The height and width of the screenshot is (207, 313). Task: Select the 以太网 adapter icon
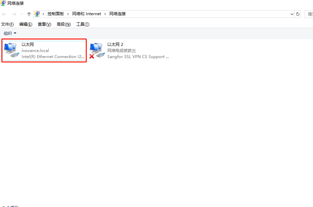point(11,50)
